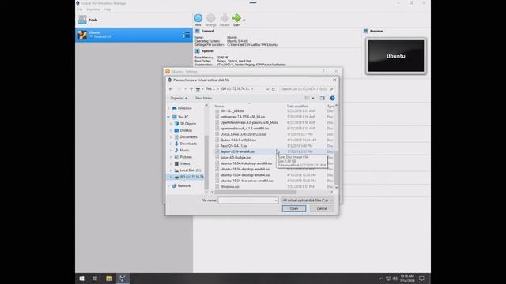Open the Windows Start menu

tap(81, 278)
